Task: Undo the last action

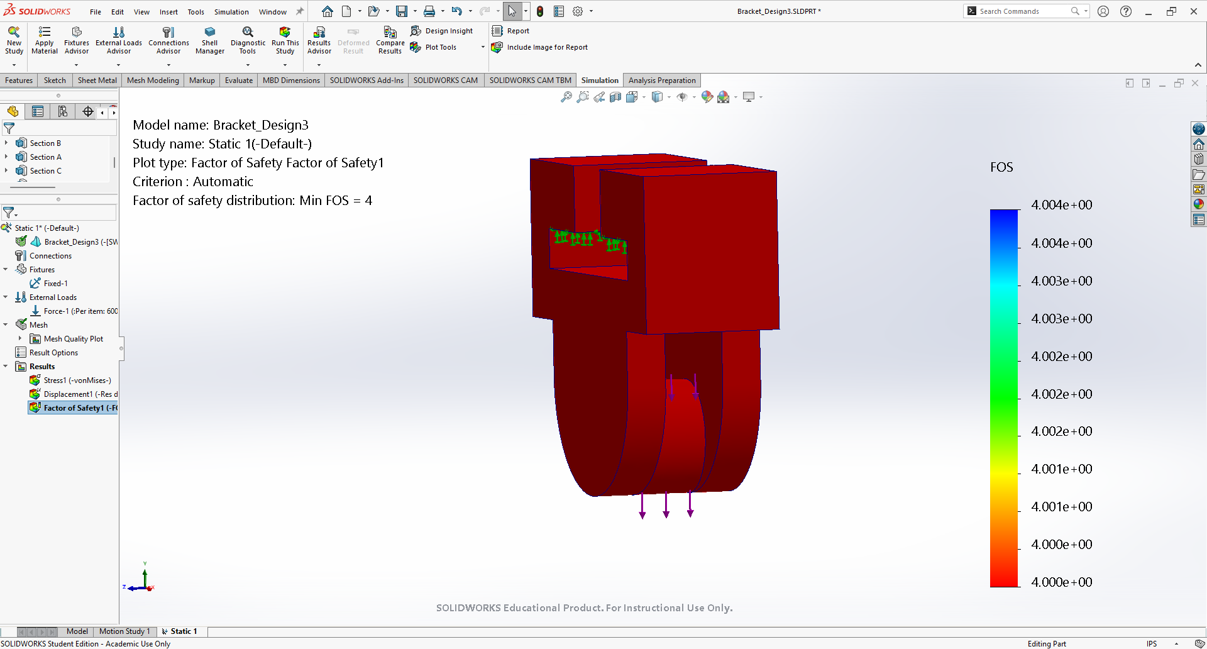Action: pos(457,11)
